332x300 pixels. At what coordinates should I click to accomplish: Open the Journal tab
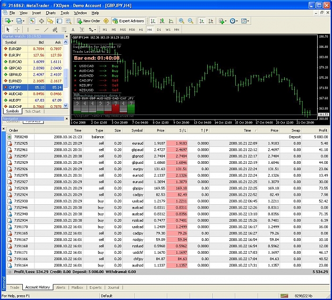[x=114, y=287]
